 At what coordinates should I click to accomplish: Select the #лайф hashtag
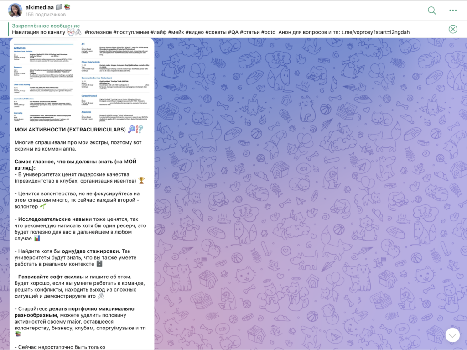pos(159,32)
